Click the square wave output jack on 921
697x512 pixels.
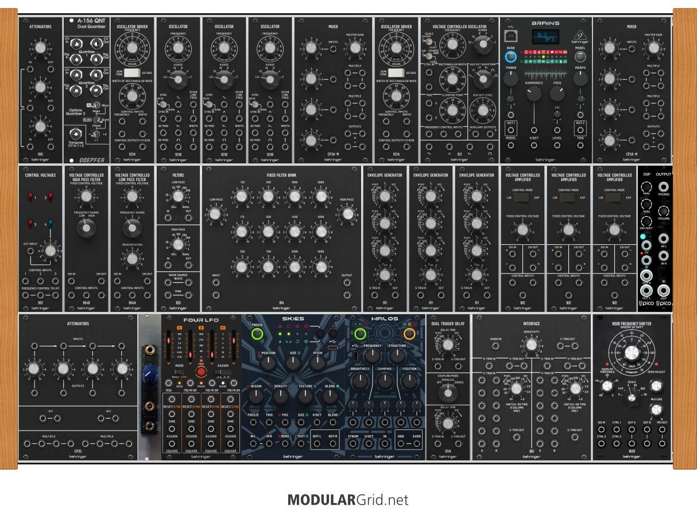[490, 147]
